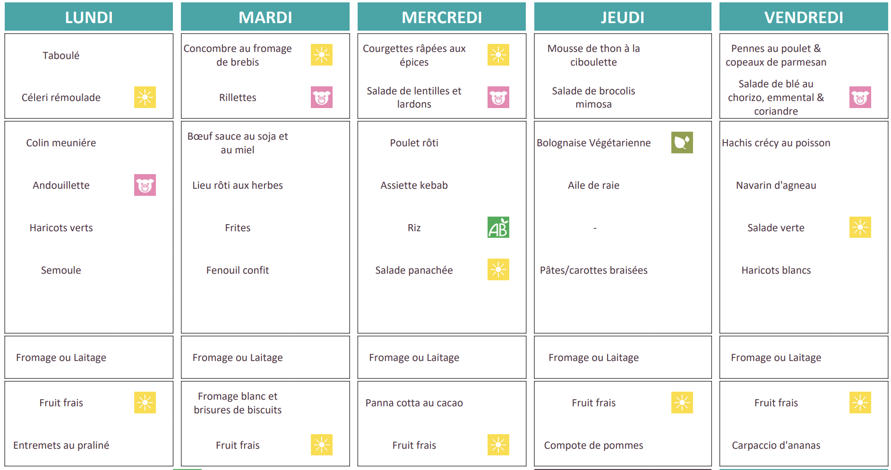
Task: Click the vegetarian leaf icon beside Bolognaise Végétarienne
Action: (682, 143)
